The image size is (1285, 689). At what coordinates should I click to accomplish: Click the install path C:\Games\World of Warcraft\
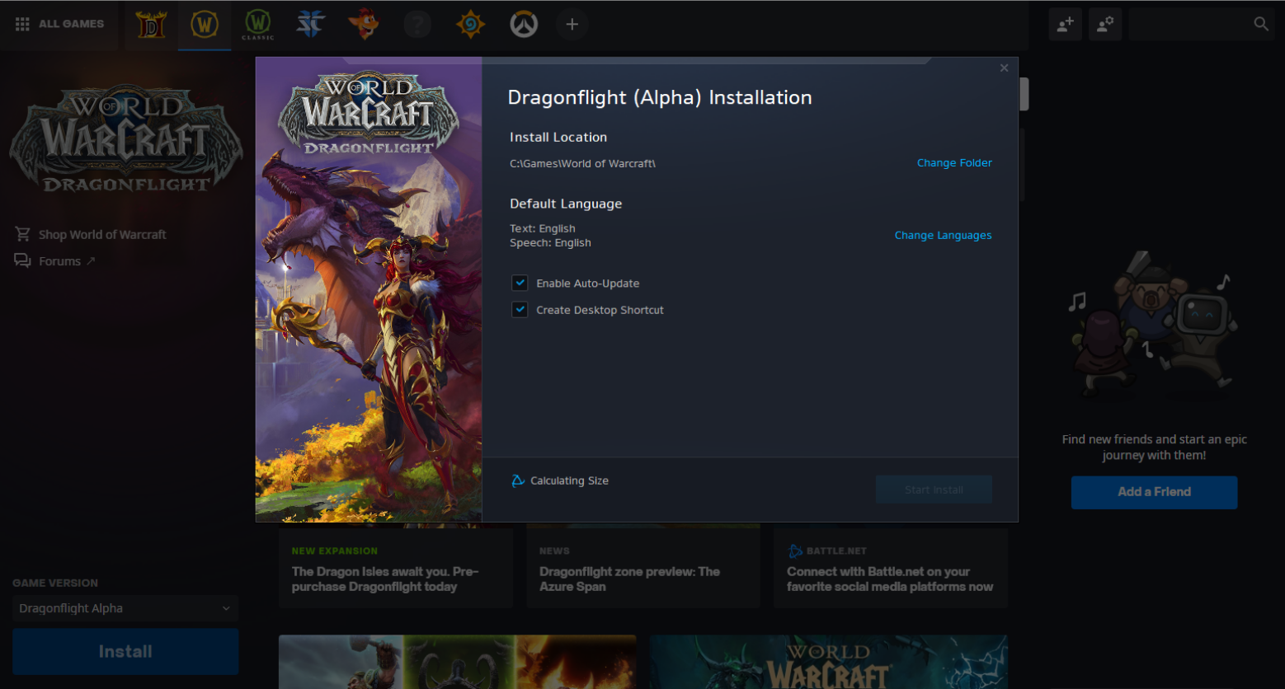pos(582,164)
